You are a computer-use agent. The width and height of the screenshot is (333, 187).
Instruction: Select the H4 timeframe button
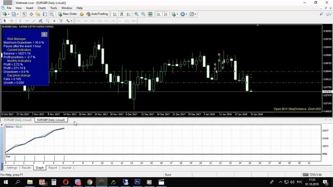pyautogui.click(x=113, y=21)
